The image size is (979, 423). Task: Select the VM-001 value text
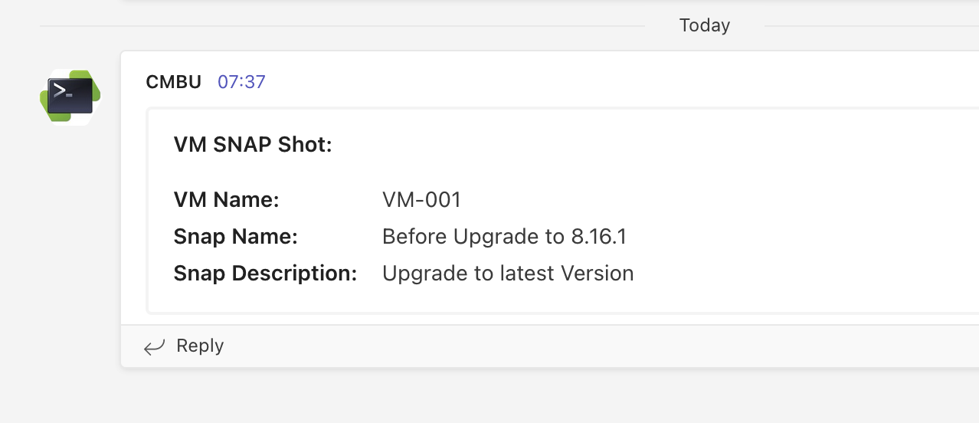tap(421, 200)
